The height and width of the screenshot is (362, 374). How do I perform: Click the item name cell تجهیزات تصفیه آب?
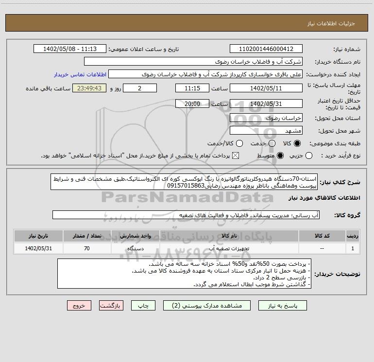(x=229, y=248)
